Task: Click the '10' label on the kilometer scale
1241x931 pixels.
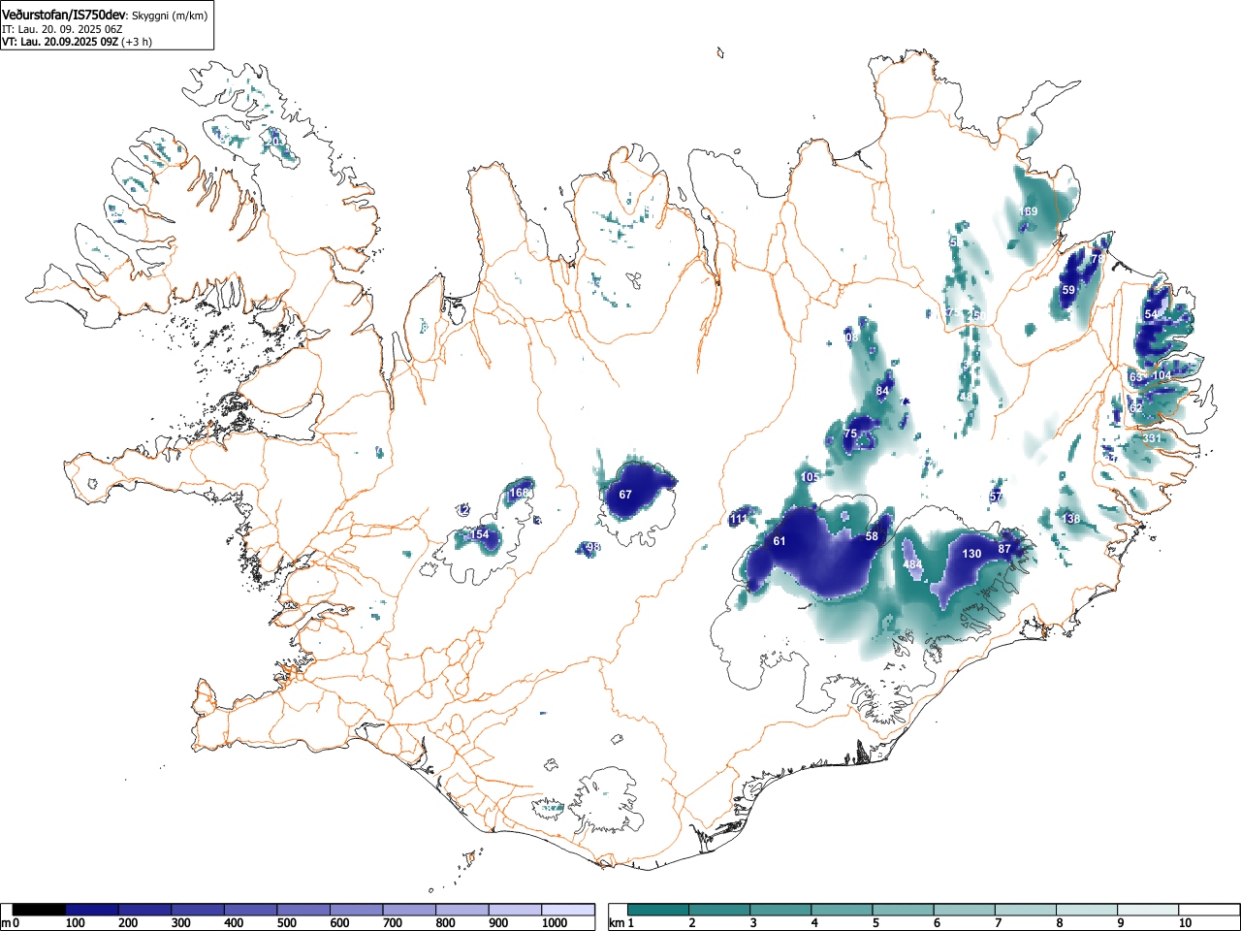Action: 1185,923
